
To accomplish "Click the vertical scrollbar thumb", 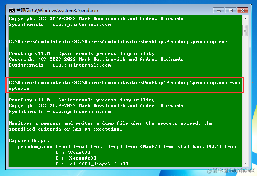I will (x=245, y=30).
